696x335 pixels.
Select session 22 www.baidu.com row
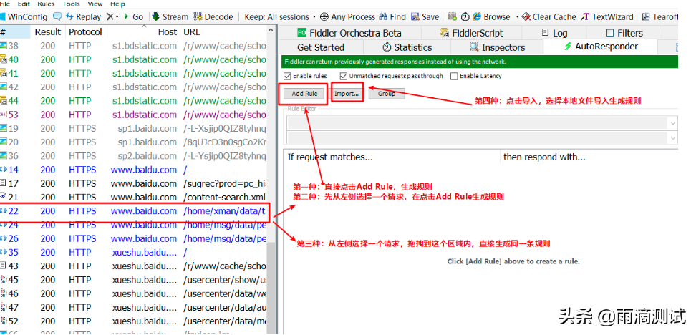[x=143, y=211]
